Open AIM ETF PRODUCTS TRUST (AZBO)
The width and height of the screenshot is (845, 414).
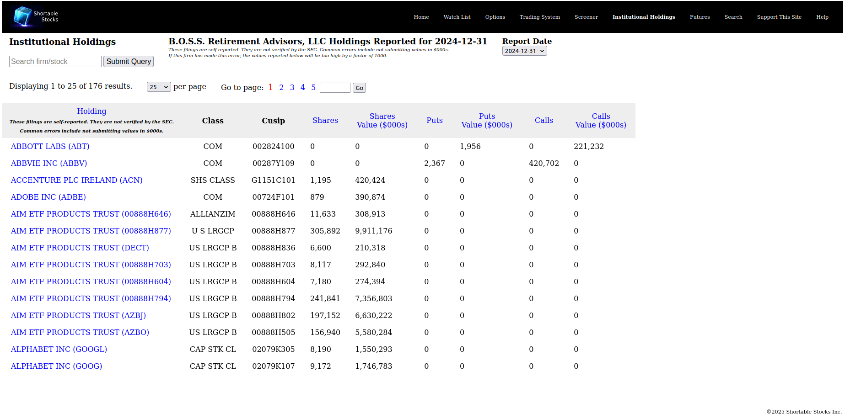click(x=80, y=332)
